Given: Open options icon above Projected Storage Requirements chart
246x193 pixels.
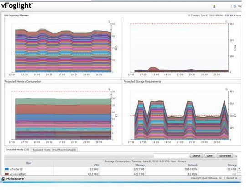Looking at the screenshot, I should click(226, 89).
